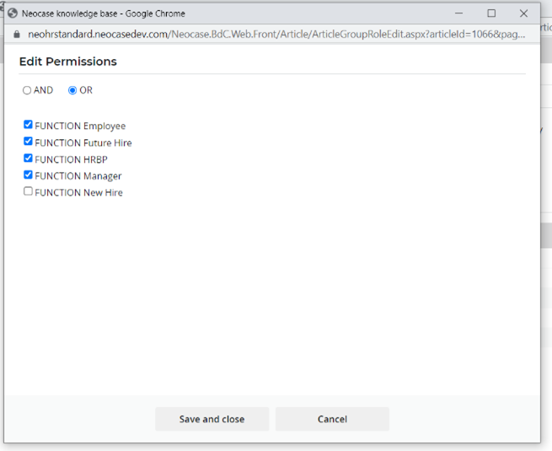This screenshot has height=451, width=552.
Task: Uncheck the FUNCTION Employee checkbox
Action: 29,125
